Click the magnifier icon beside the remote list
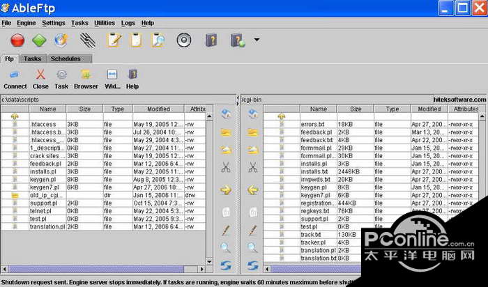 coord(252,248)
